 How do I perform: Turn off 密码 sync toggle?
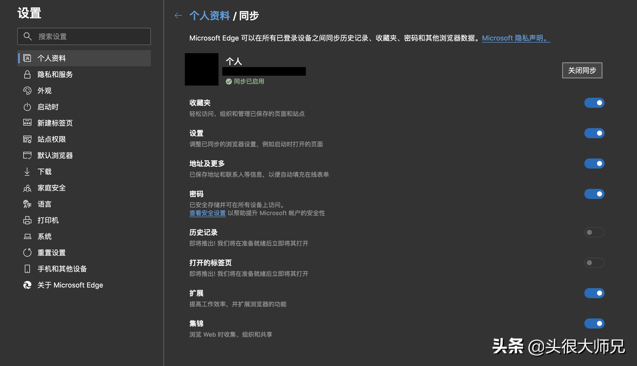594,194
